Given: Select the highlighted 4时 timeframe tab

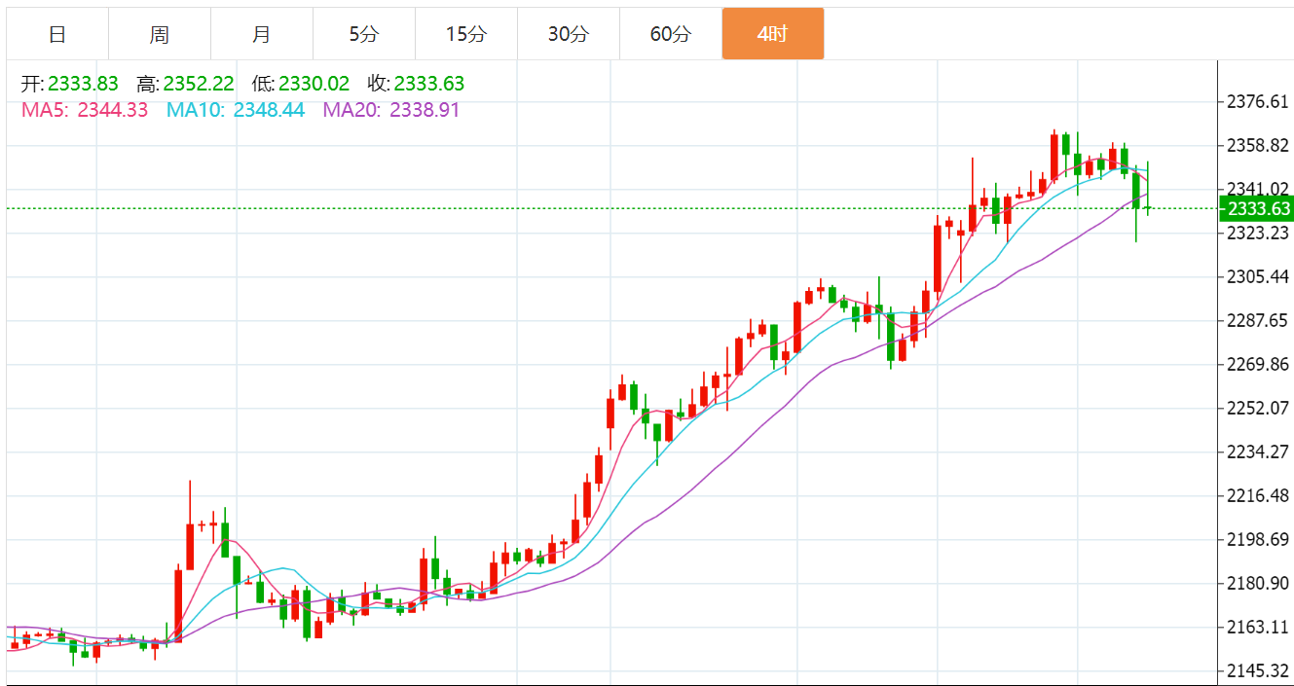Looking at the screenshot, I should [773, 34].
